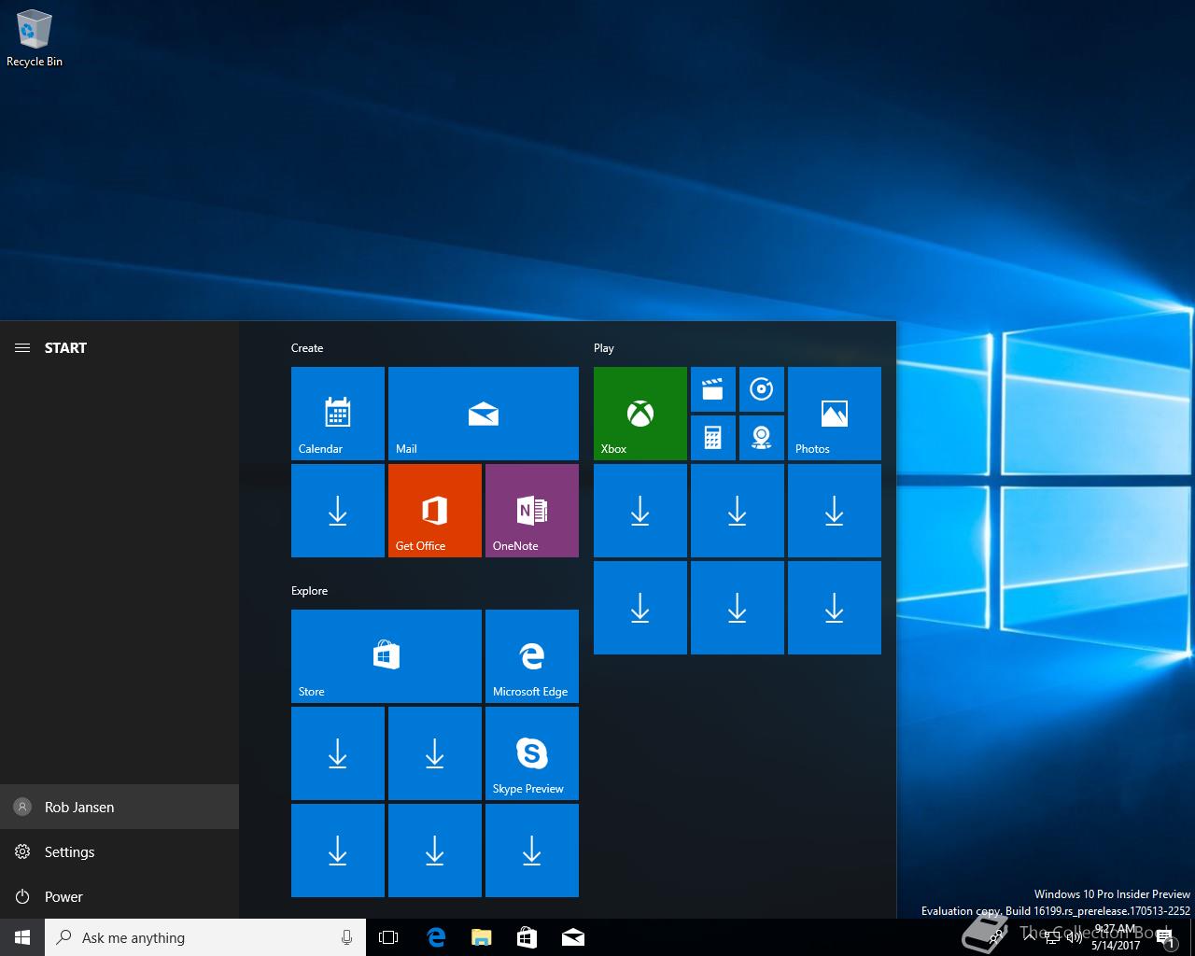The width and height of the screenshot is (1195, 956).
Task: Click the Play group header
Action: click(604, 348)
